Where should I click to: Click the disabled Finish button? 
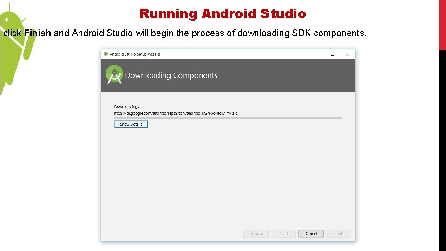pyautogui.click(x=339, y=234)
